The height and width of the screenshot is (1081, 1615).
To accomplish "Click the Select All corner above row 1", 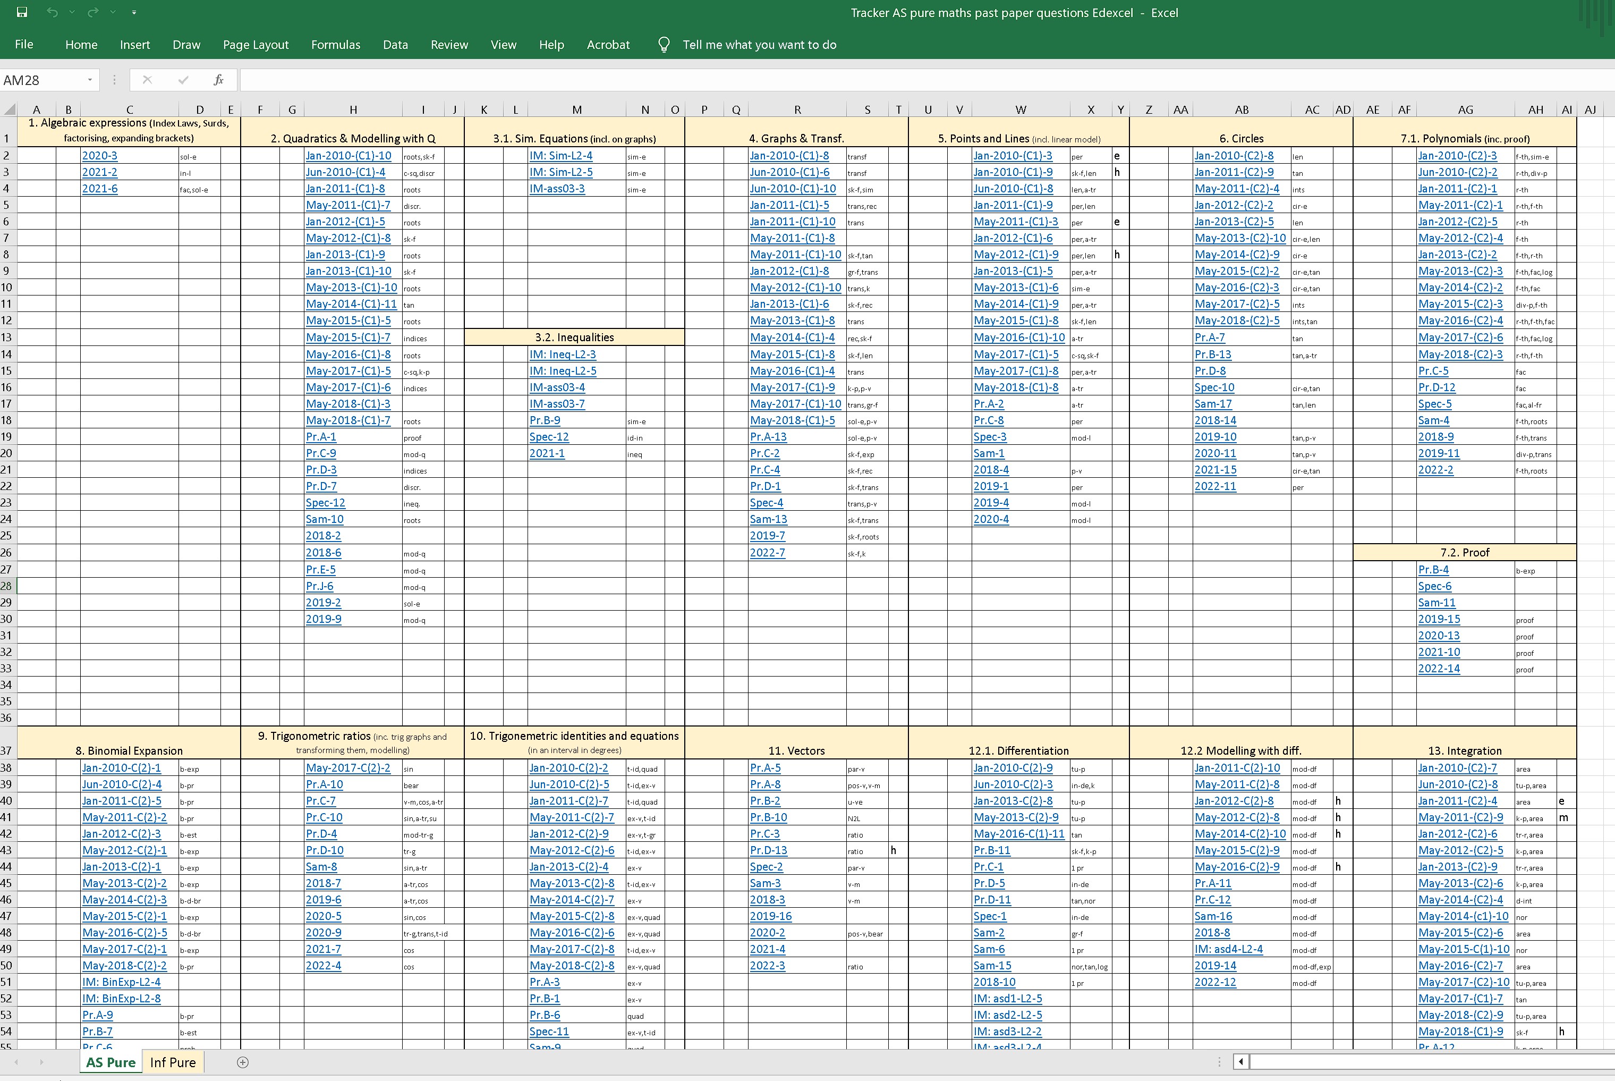I will [x=10, y=109].
